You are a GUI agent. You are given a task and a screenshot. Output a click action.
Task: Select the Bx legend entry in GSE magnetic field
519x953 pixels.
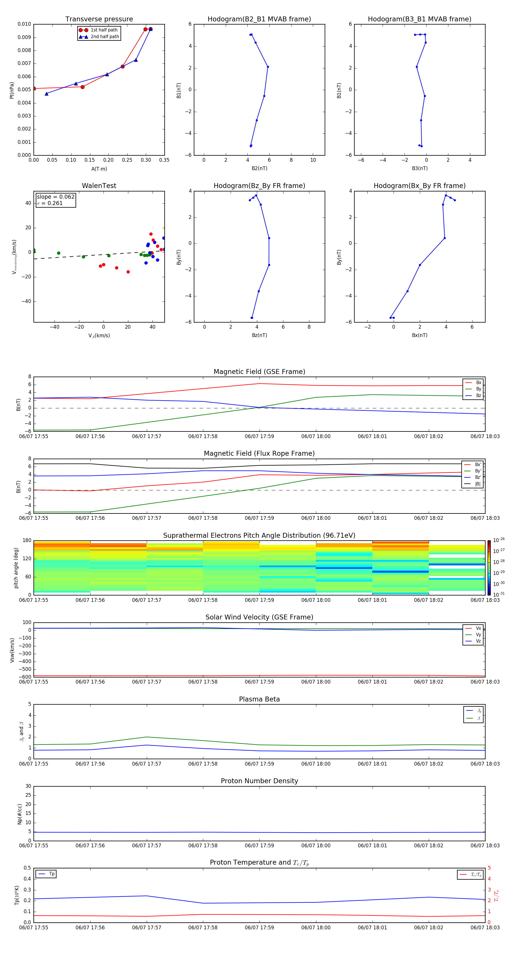pos(473,383)
